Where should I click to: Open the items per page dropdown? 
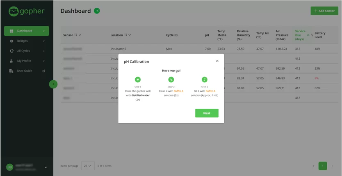pyautogui.click(x=88, y=166)
